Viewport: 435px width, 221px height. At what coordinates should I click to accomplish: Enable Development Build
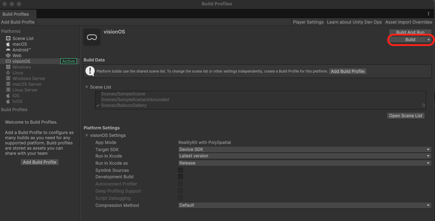pos(181,177)
